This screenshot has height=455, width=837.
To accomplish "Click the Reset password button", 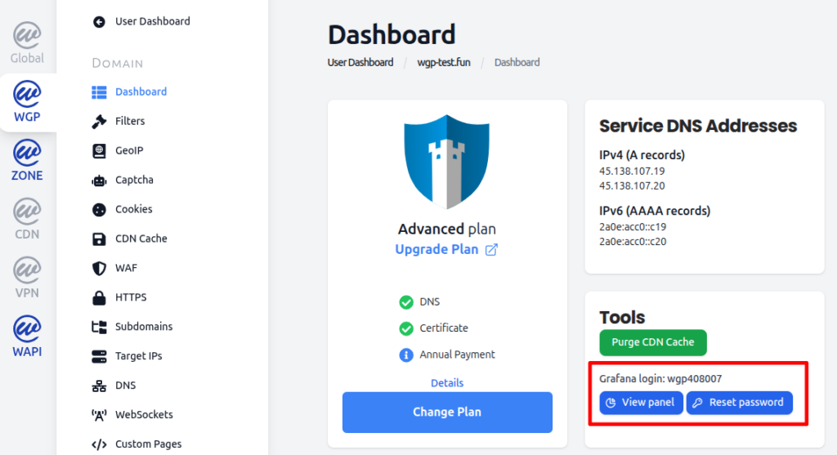I will [739, 403].
